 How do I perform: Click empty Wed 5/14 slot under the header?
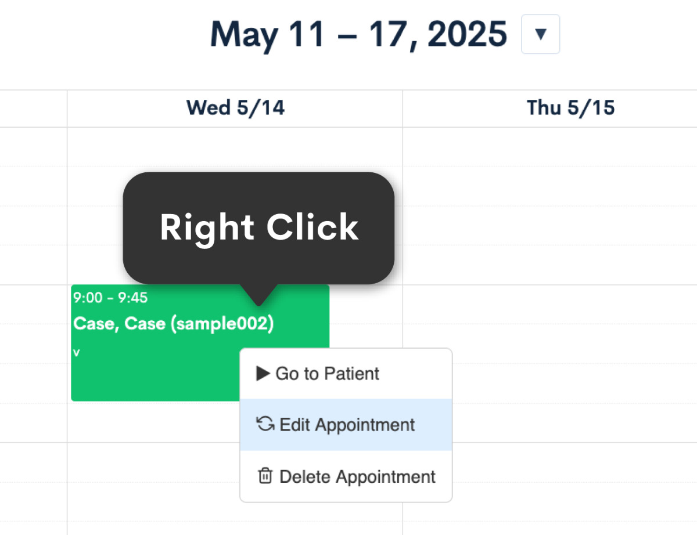235,148
